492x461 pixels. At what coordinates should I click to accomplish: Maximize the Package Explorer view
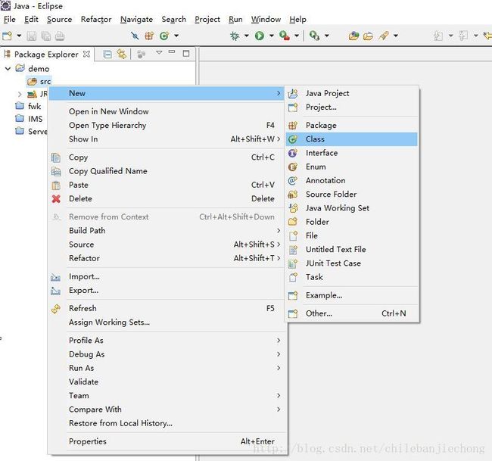(186, 53)
